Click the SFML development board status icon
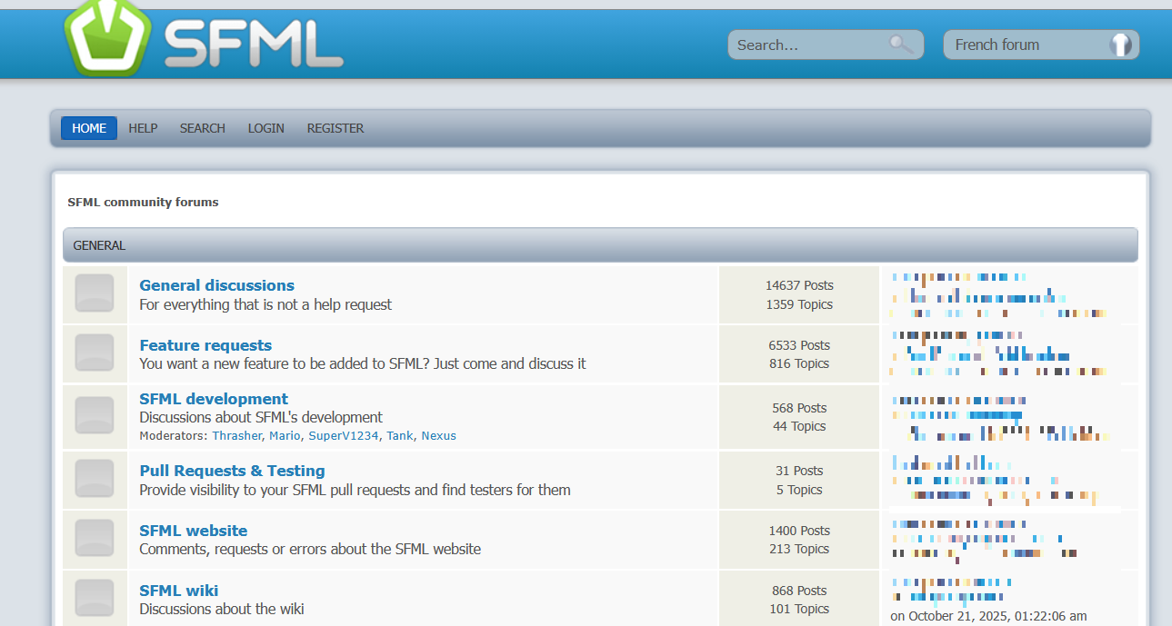The height and width of the screenshot is (626, 1172). pyautogui.click(x=95, y=416)
